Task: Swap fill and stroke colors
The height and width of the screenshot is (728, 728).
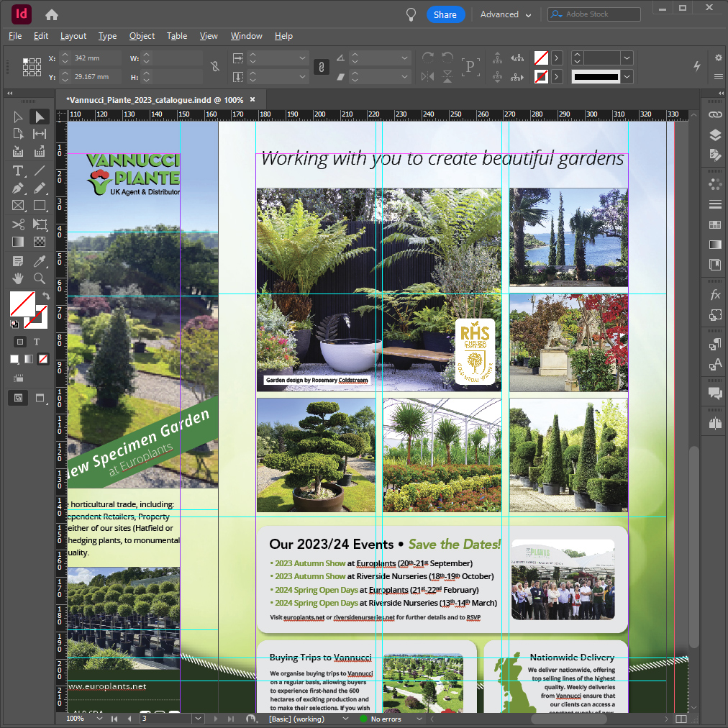Action: (45, 296)
